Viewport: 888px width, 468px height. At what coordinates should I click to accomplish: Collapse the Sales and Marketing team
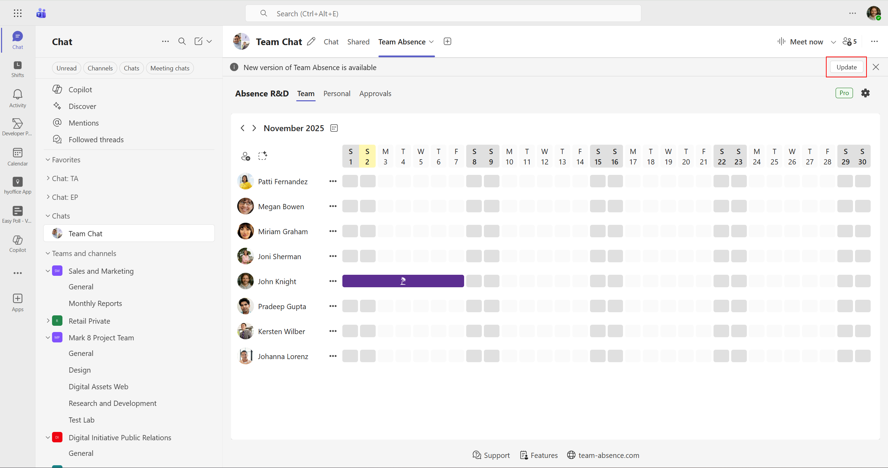coord(48,271)
